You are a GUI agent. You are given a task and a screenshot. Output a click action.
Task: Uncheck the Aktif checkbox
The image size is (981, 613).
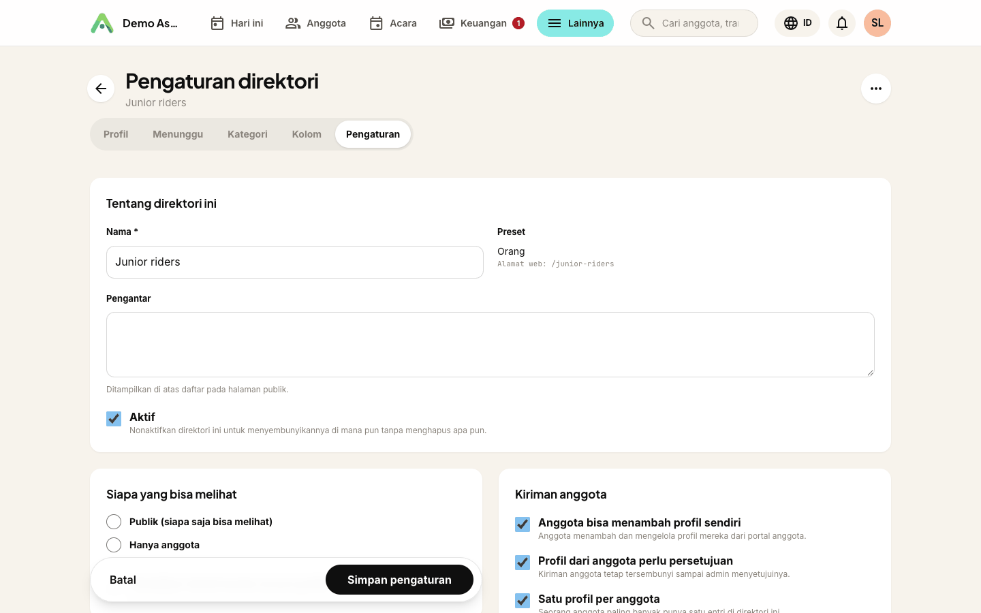pos(114,418)
